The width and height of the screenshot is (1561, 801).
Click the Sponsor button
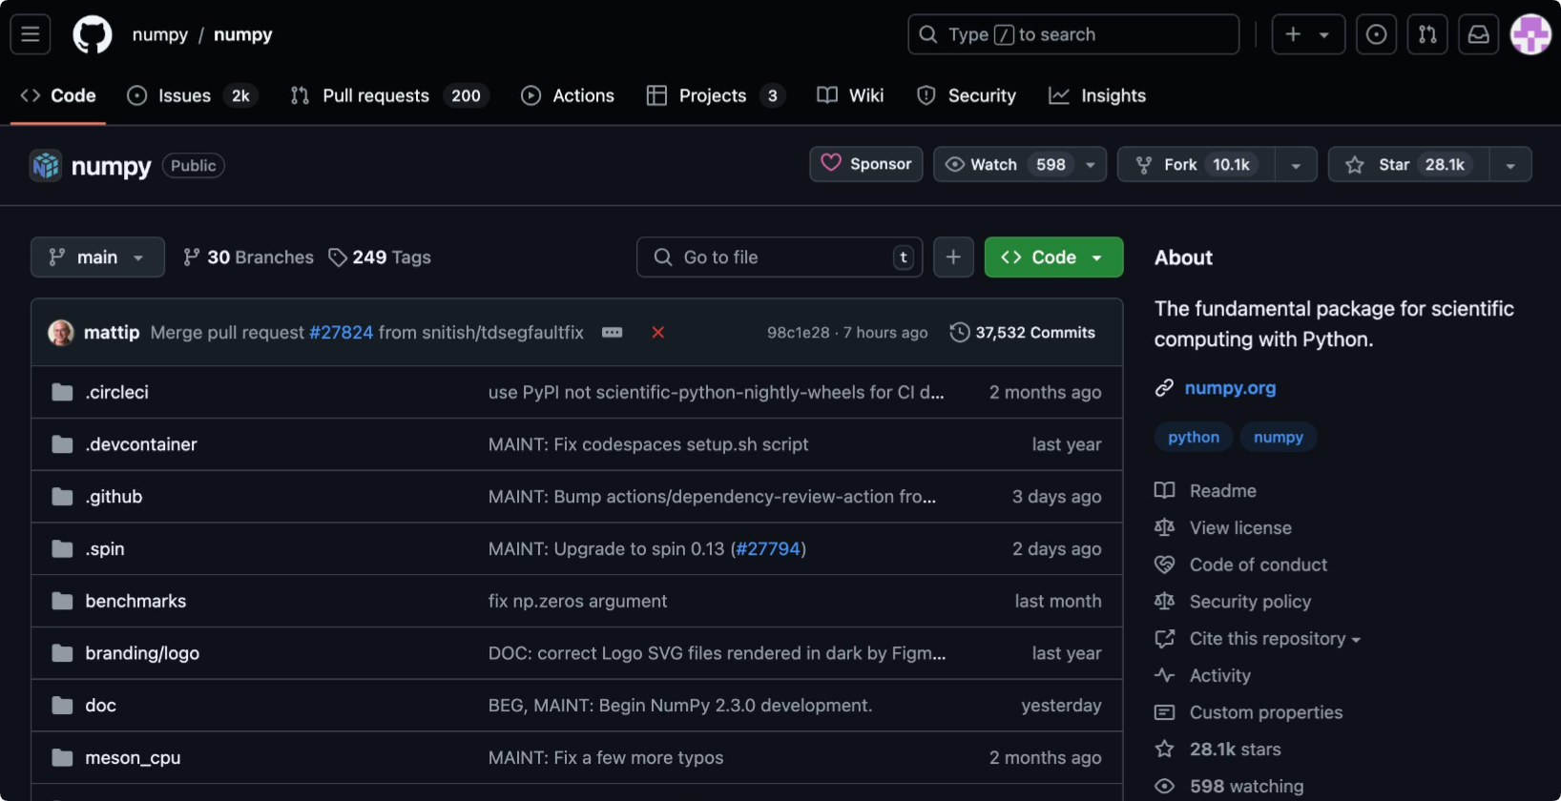click(x=866, y=165)
